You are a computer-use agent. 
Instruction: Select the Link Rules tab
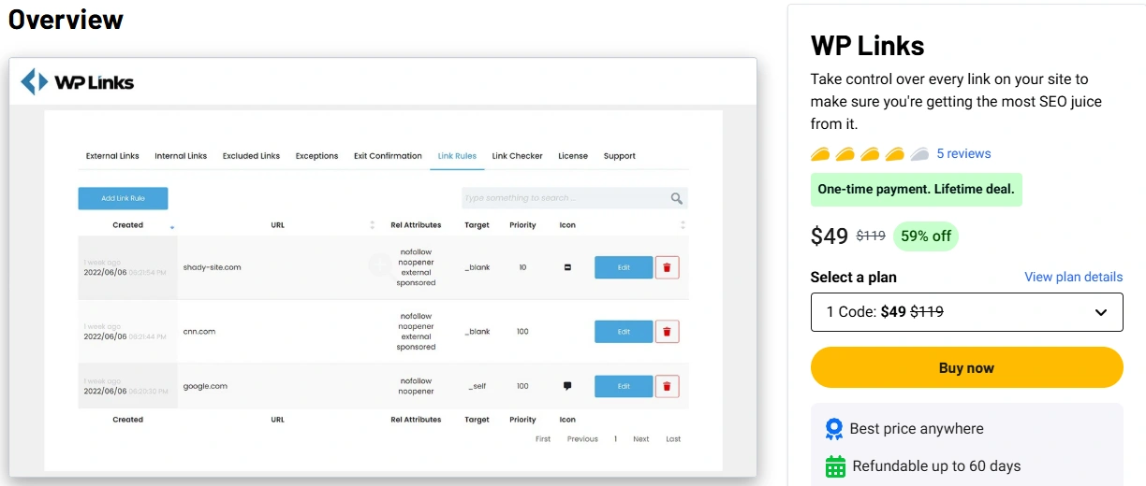[x=457, y=156]
